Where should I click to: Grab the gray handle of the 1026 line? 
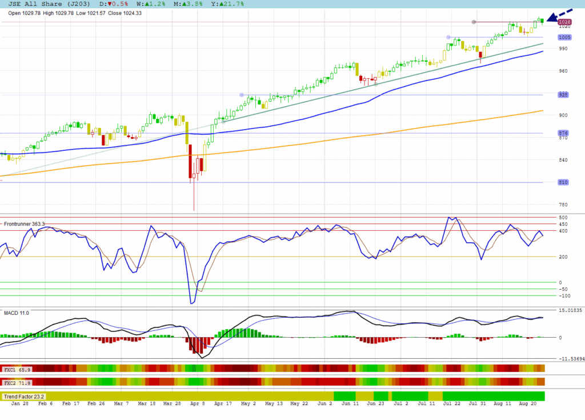[474, 22]
